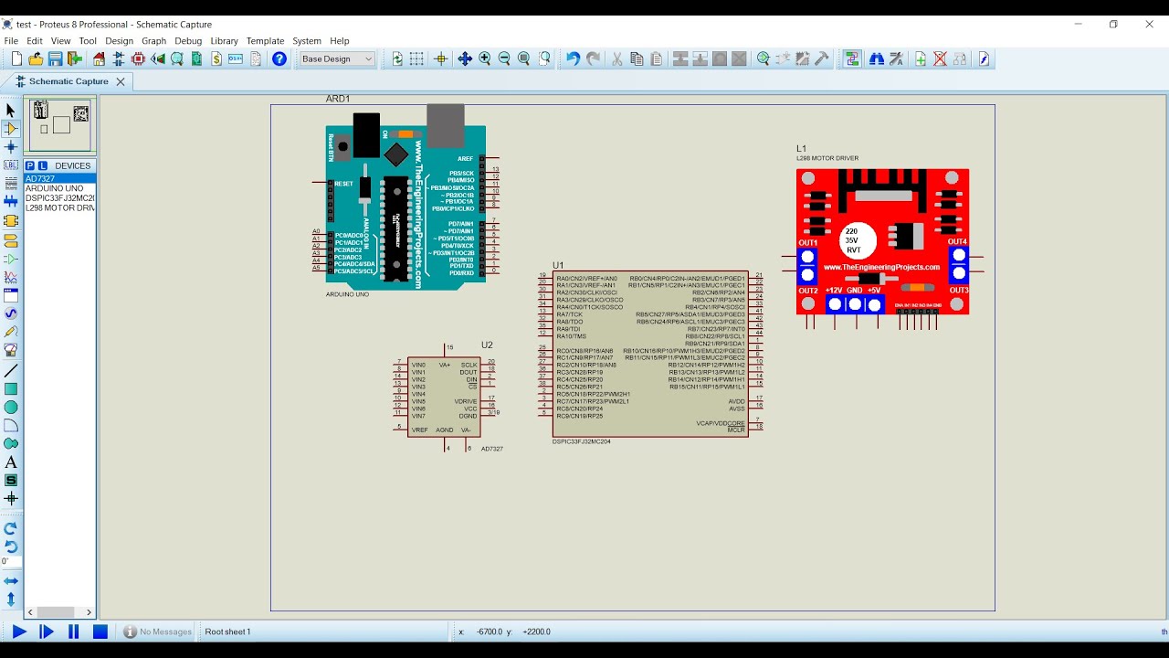The image size is (1169, 658).
Task: Select the 2D line graphics tool
Action: click(11, 371)
